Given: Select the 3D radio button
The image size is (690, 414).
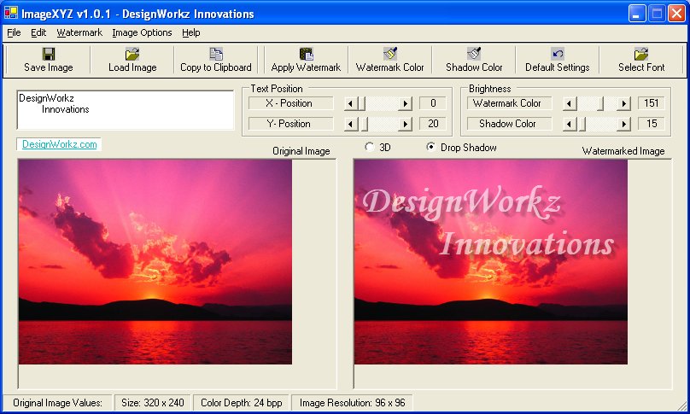Looking at the screenshot, I should tap(369, 147).
